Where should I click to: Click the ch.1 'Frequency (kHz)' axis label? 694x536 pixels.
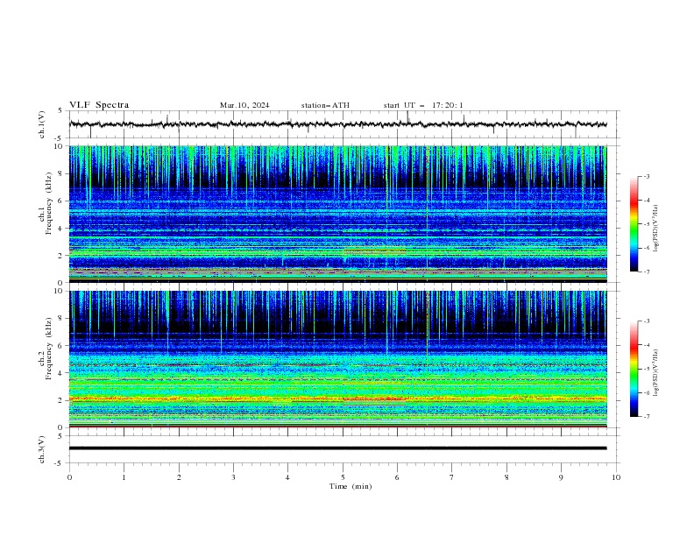48,203
